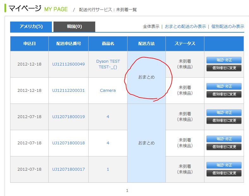Click おまとめ cell beside UJ12071800018 row
Screen dimensions: 249x196
point(146,143)
